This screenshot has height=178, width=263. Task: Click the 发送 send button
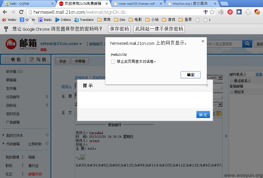pos(63,61)
